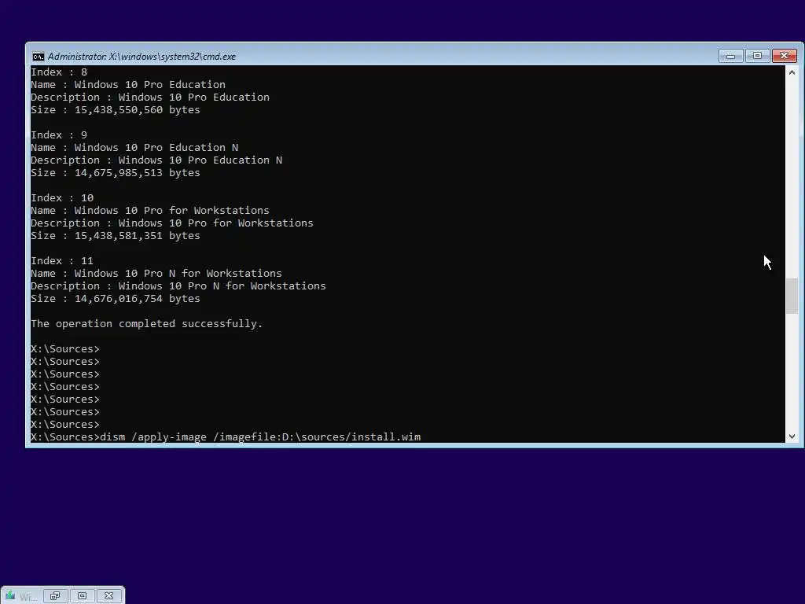The image size is (805, 604).
Task: Click the "Description : Windows 10 Pro N for Workstations" line
Action: click(178, 286)
